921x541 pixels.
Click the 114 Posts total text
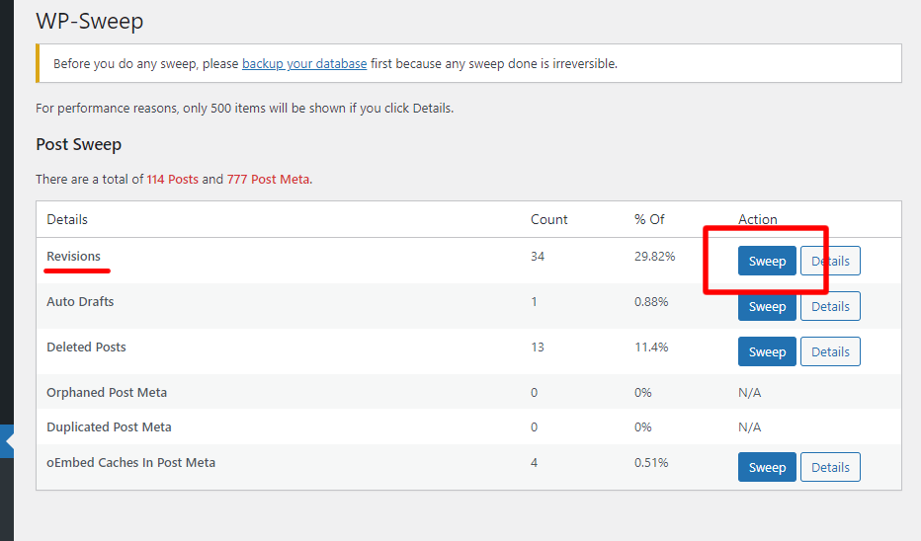click(x=173, y=179)
